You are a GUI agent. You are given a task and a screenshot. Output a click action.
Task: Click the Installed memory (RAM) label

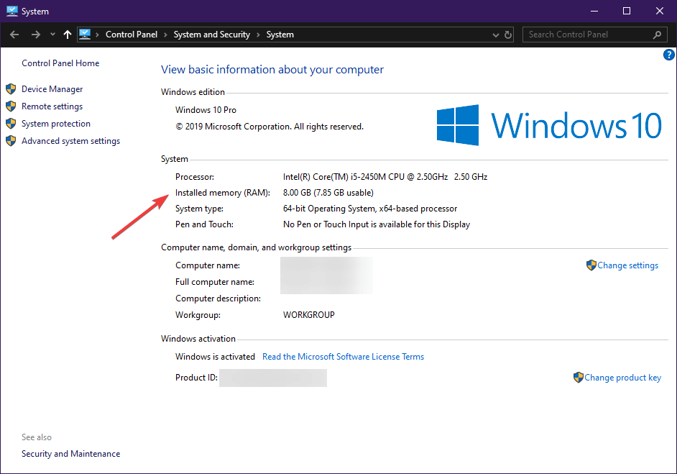(x=222, y=193)
